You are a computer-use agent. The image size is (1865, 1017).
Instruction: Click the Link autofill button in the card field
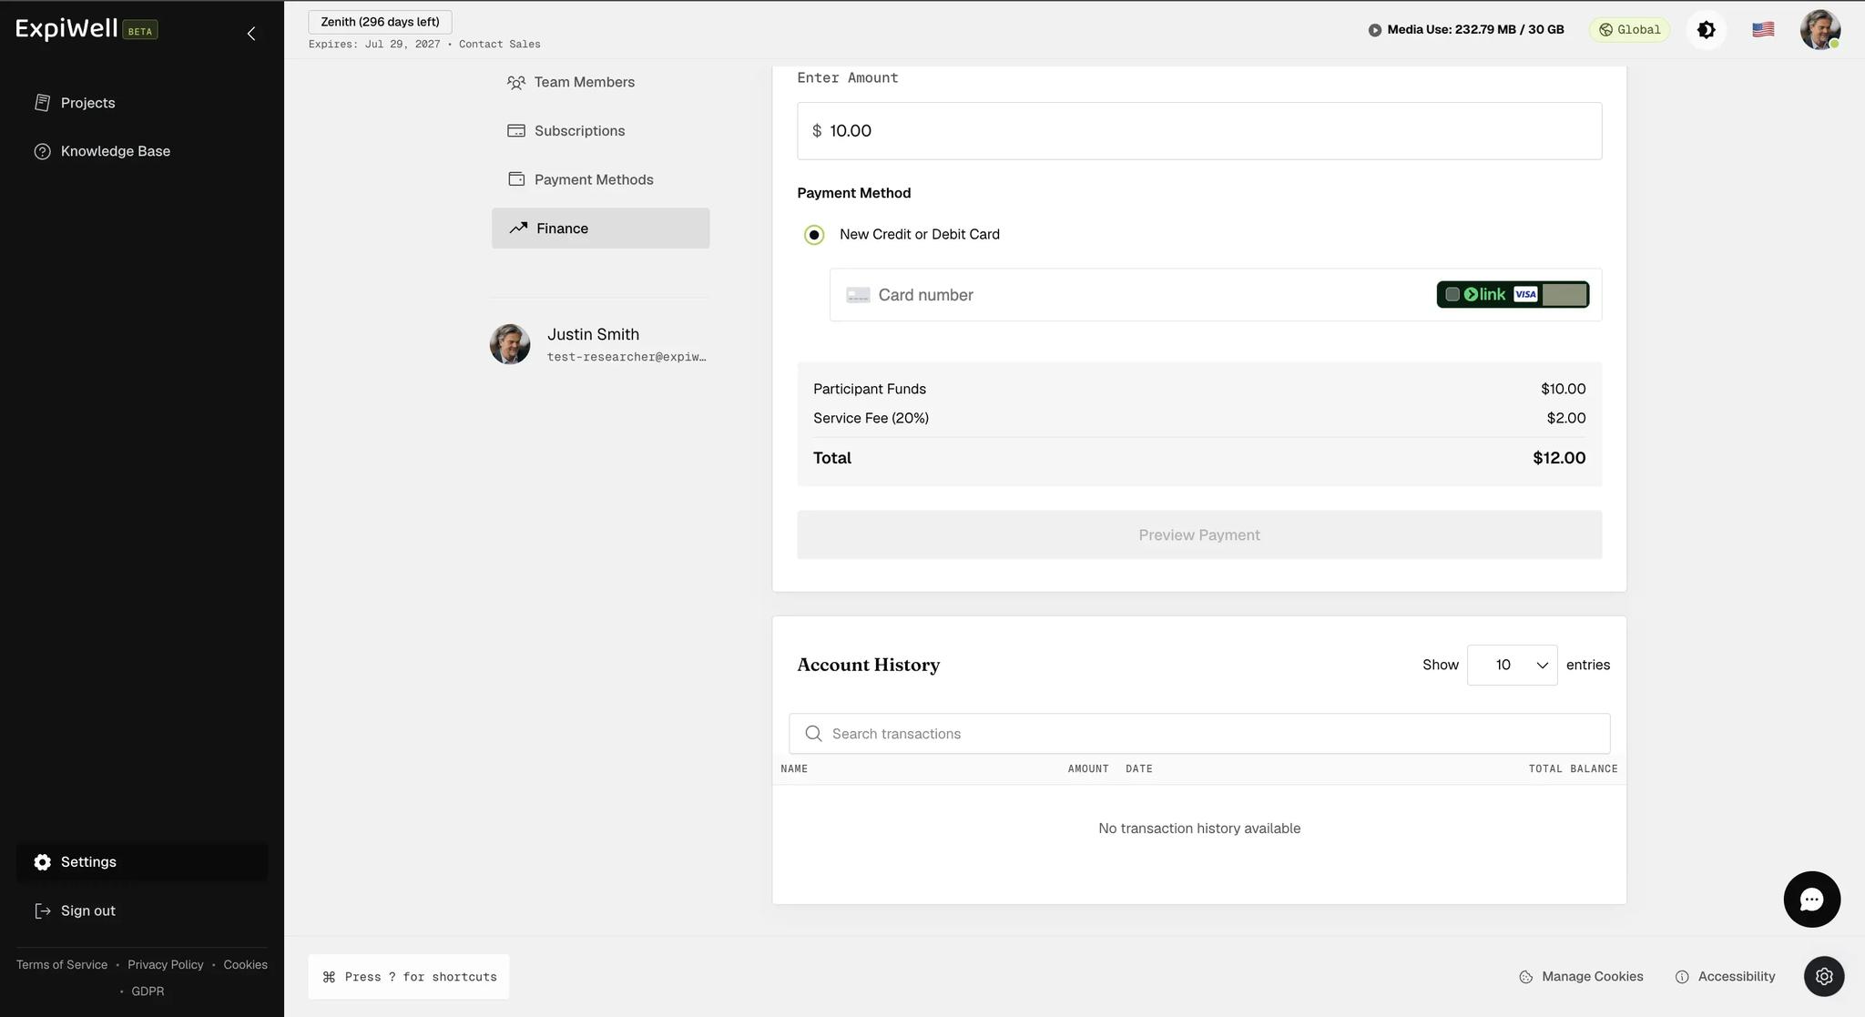click(1513, 295)
